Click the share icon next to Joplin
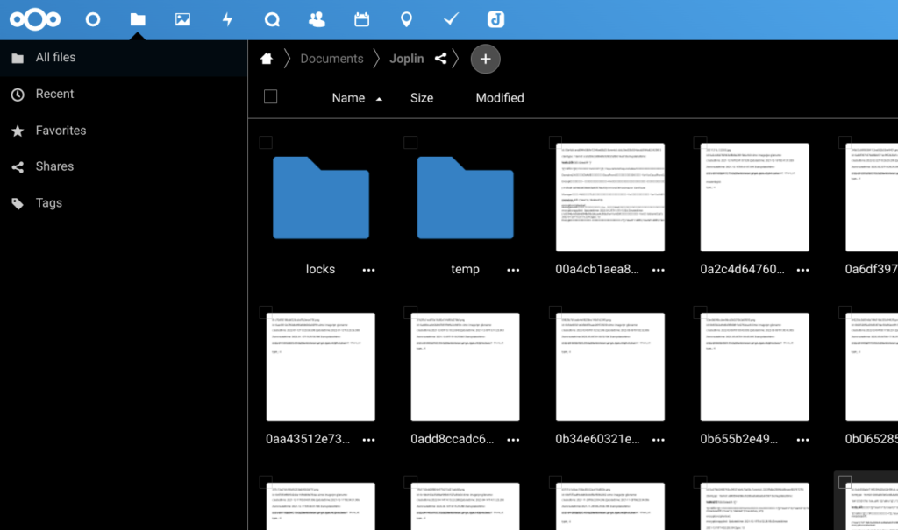The image size is (898, 530). [440, 59]
